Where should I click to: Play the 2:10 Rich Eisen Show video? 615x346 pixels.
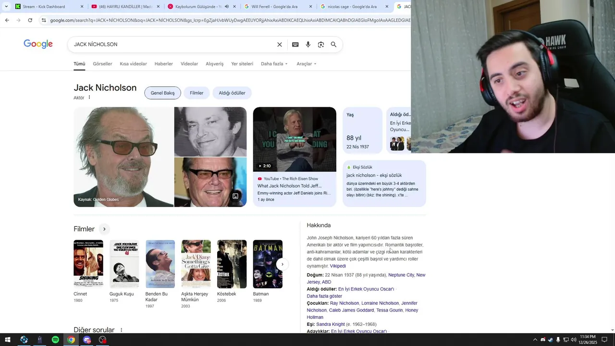(295, 139)
